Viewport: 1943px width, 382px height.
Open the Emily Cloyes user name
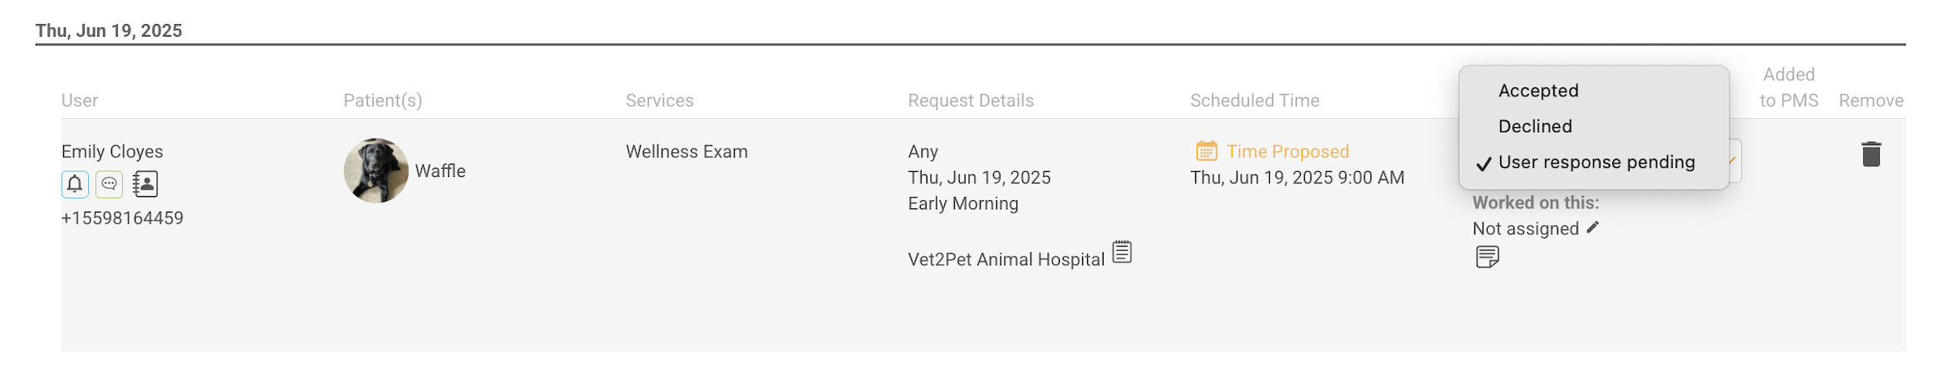(x=112, y=151)
